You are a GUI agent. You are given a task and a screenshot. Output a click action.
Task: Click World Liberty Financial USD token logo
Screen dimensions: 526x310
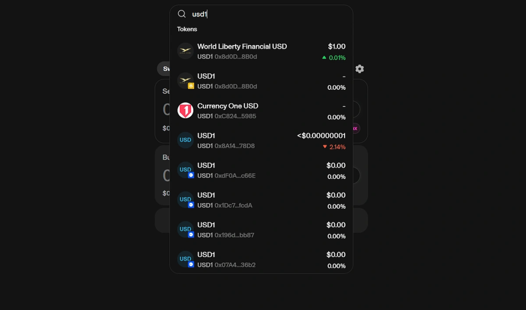point(185,51)
